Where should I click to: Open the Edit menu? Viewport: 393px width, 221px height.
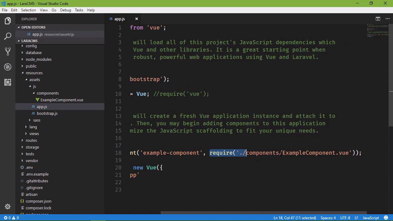pos(14,10)
